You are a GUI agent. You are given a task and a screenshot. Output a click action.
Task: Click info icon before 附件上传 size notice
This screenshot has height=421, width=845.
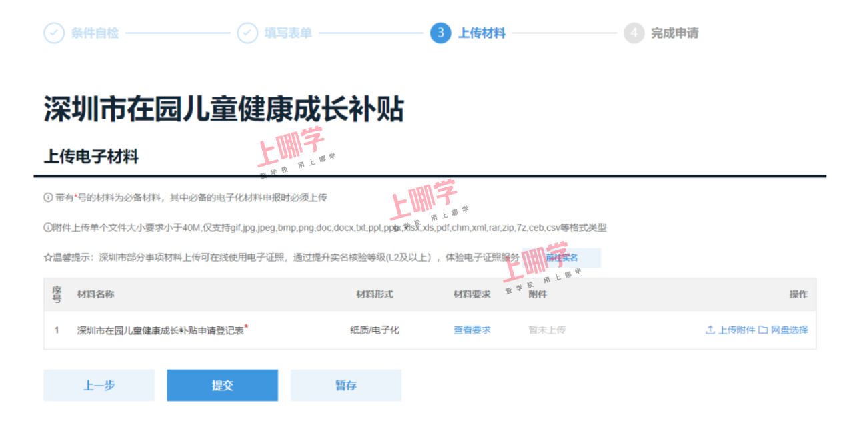coord(48,228)
